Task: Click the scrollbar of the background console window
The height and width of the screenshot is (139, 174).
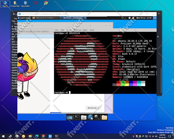Action: click(161, 80)
